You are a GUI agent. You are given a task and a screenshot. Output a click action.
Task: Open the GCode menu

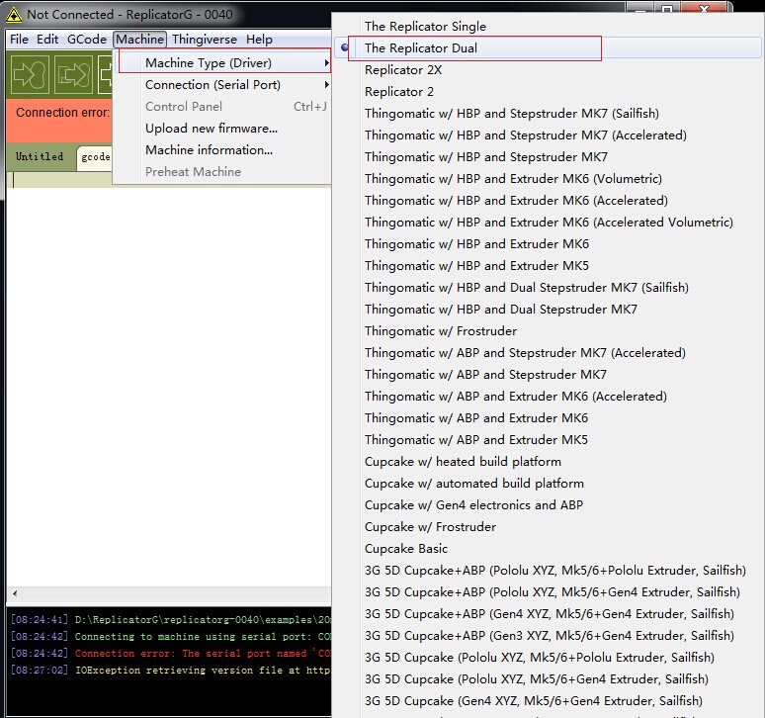[x=86, y=39]
